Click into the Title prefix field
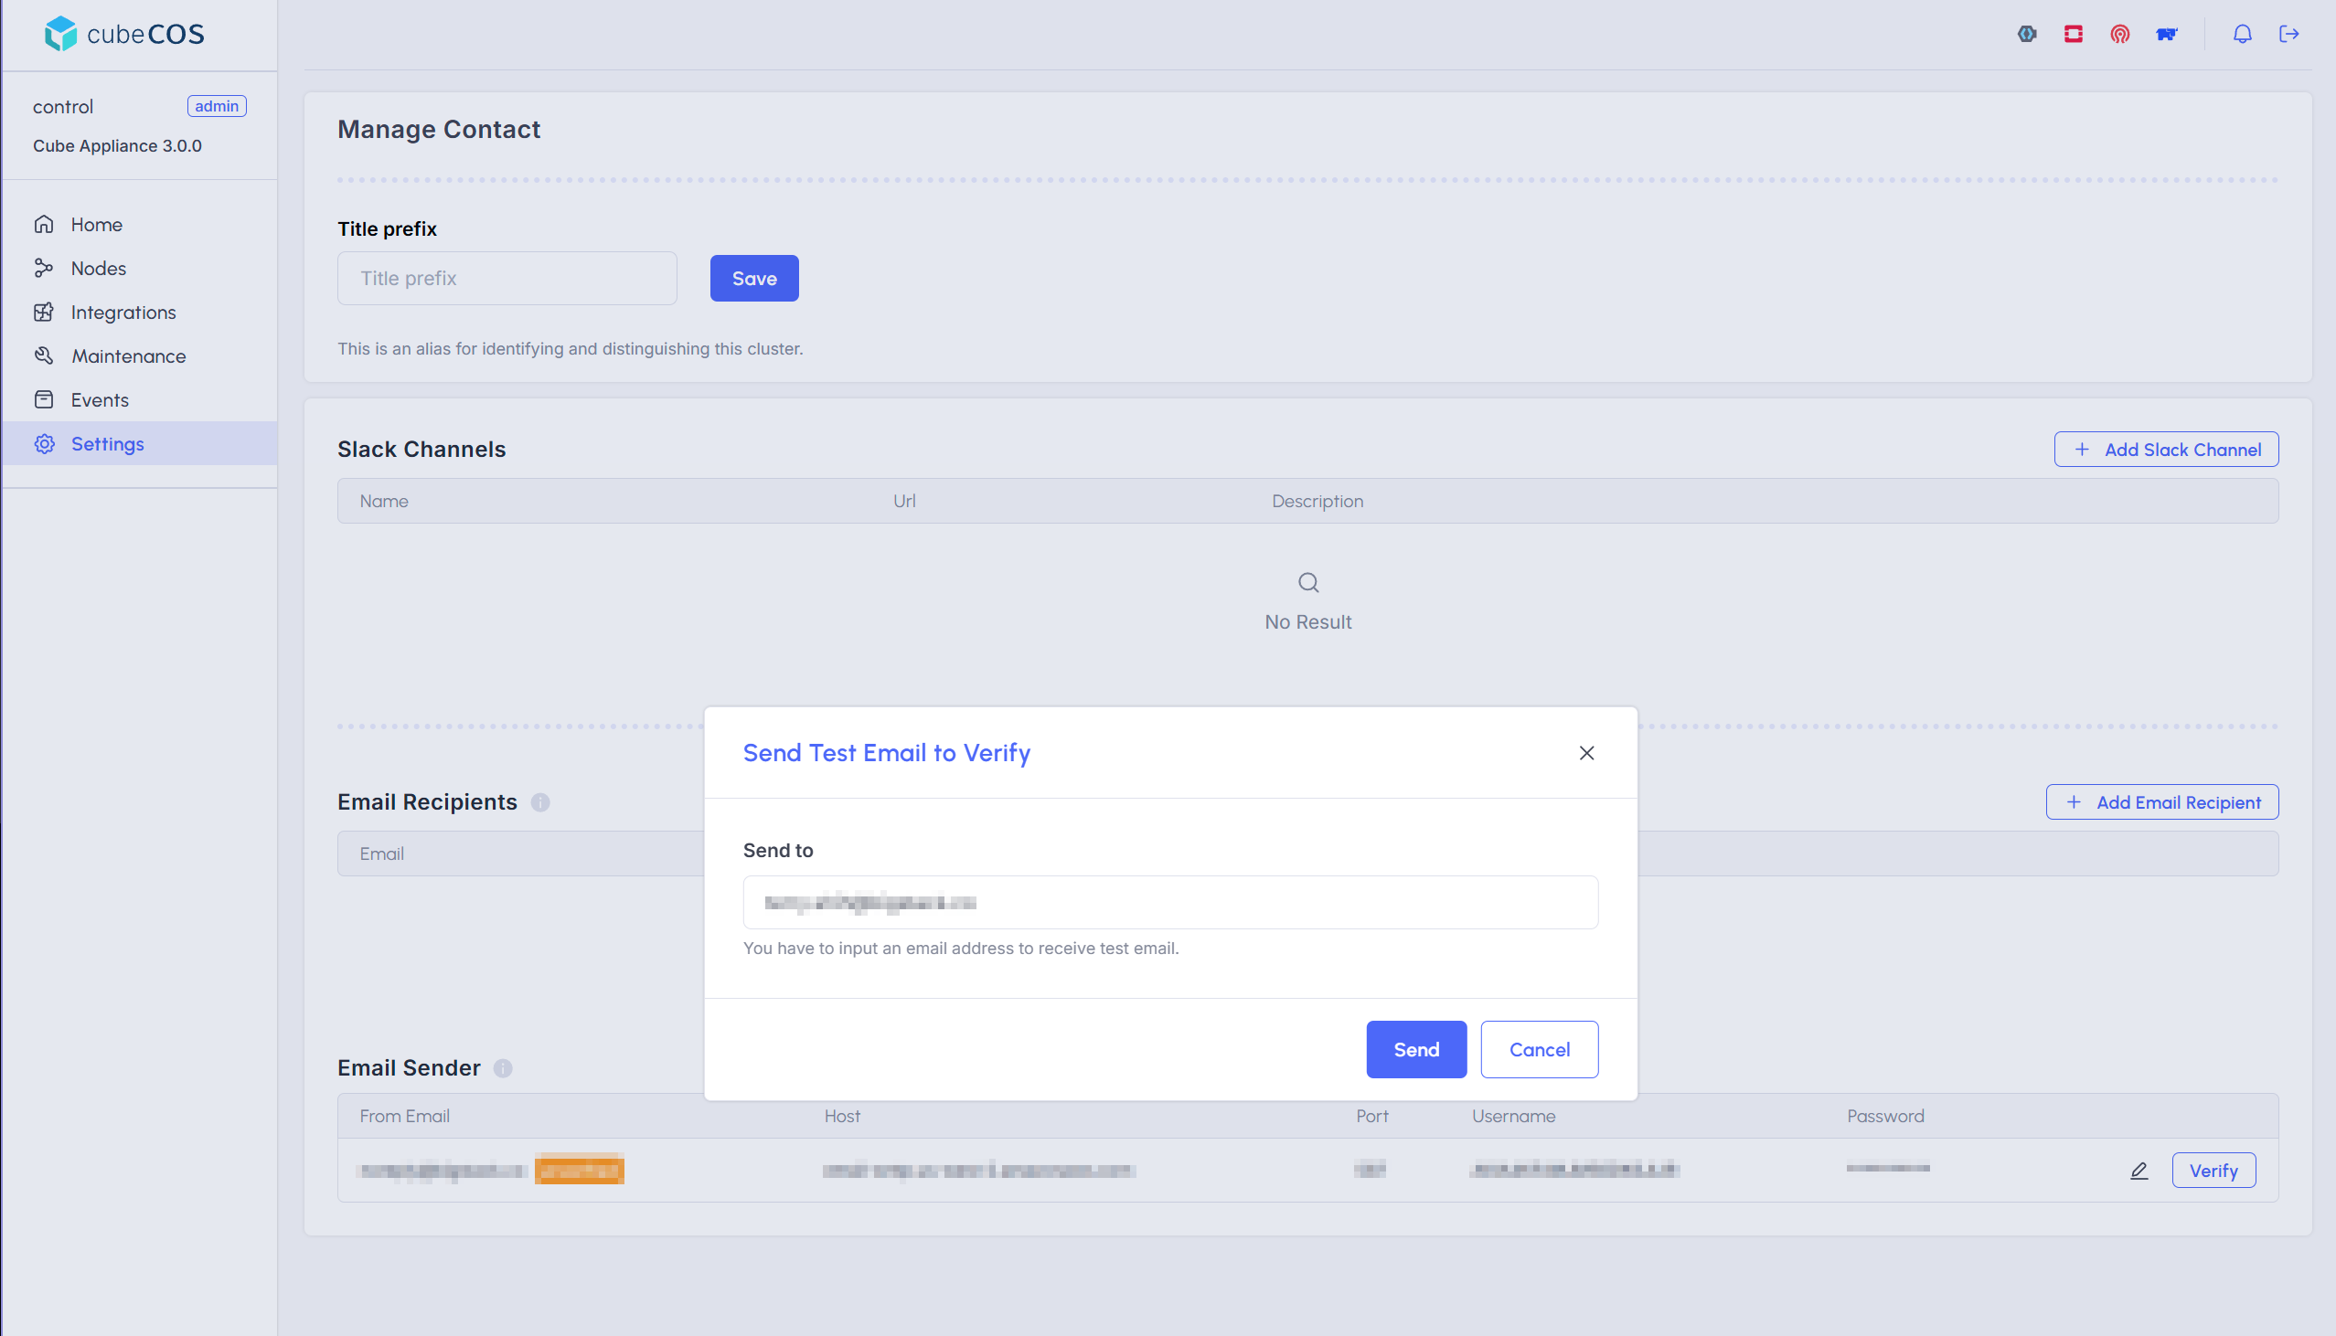Screen dimensions: 2336x1336 pyautogui.click(x=507, y=278)
